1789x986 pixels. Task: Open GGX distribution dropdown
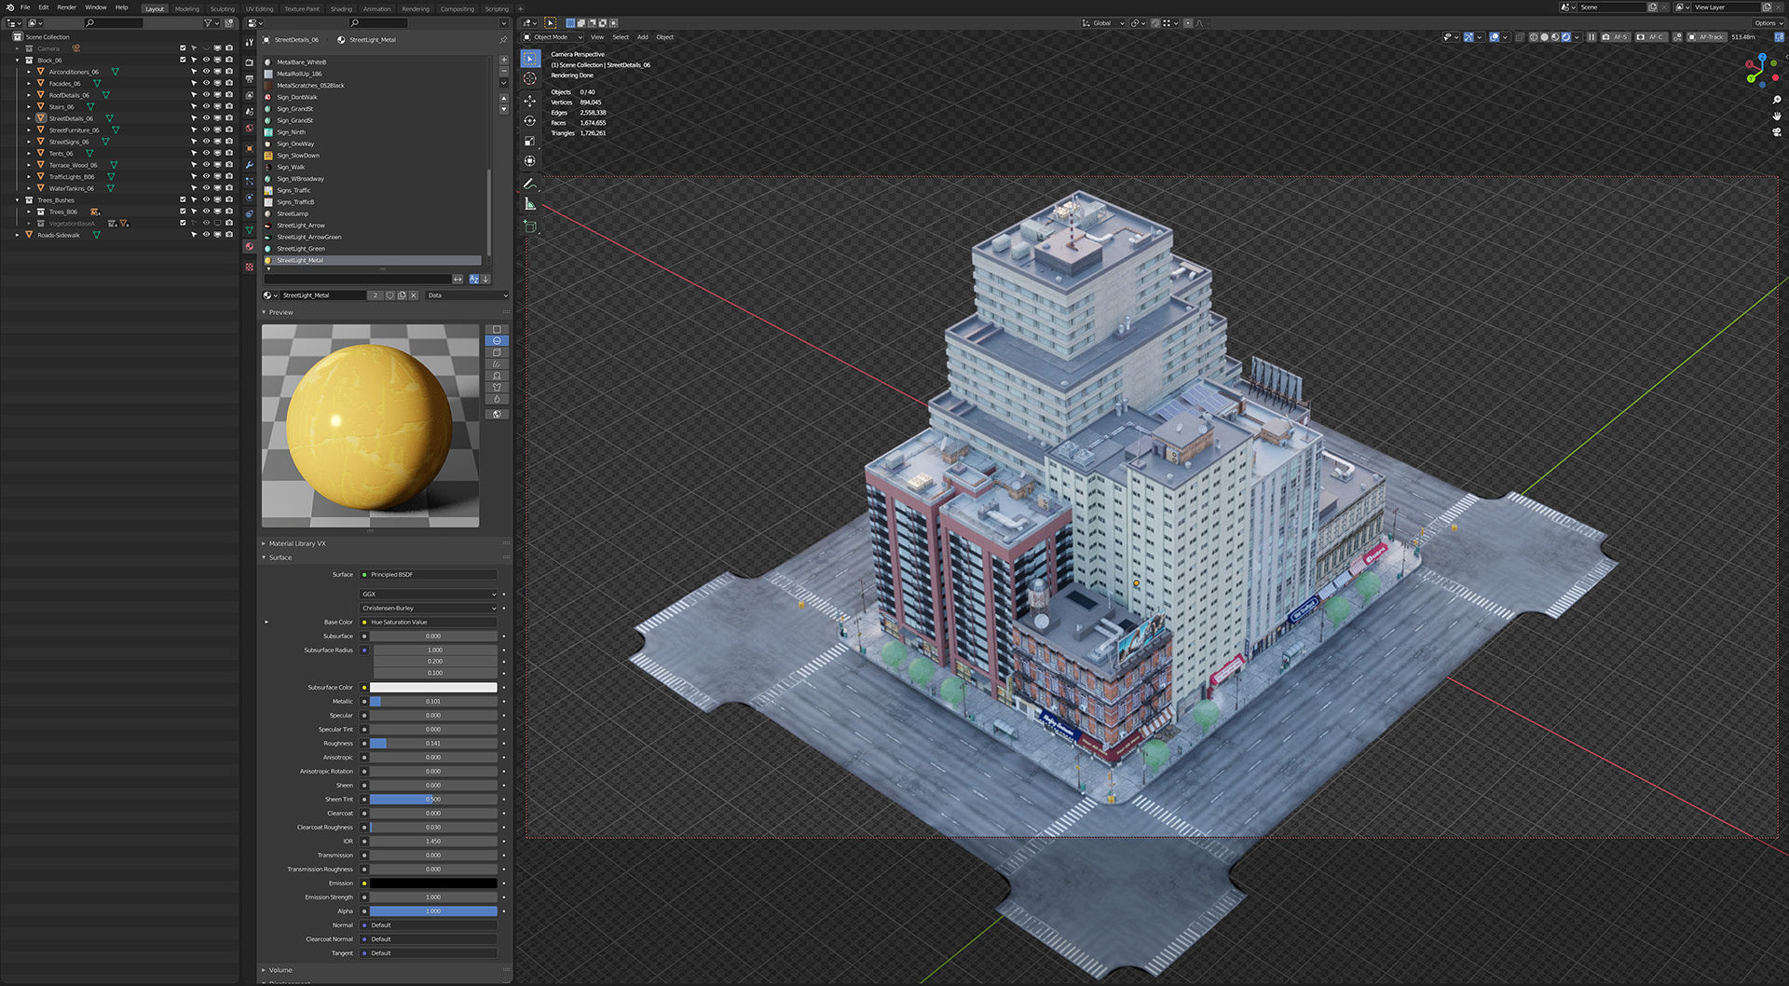click(429, 594)
